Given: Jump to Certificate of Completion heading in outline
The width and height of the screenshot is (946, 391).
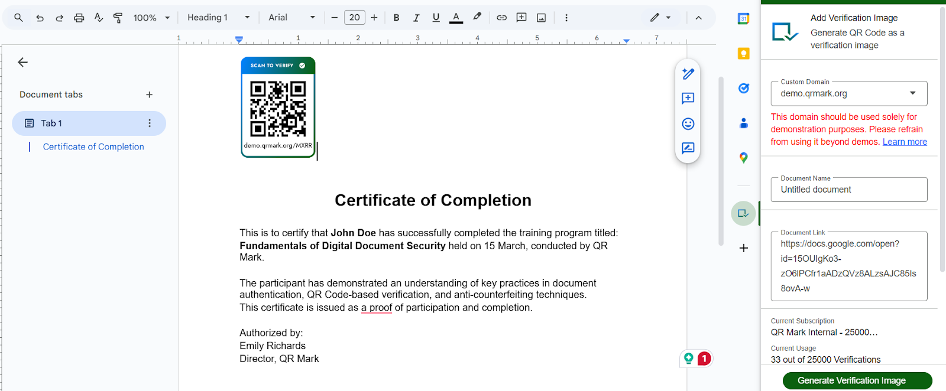Looking at the screenshot, I should [93, 146].
